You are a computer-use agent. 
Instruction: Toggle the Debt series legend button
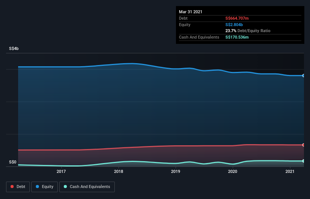[x=18, y=187]
